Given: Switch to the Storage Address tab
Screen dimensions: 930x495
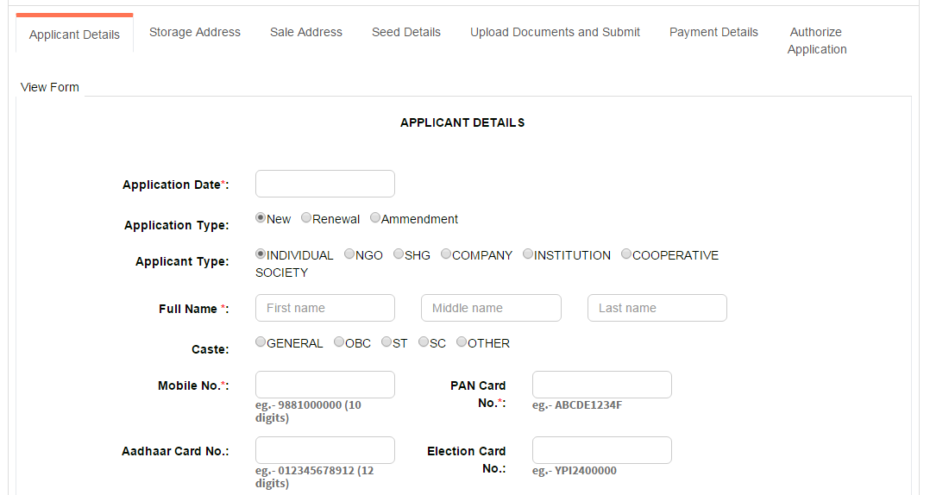Looking at the screenshot, I should (x=195, y=32).
